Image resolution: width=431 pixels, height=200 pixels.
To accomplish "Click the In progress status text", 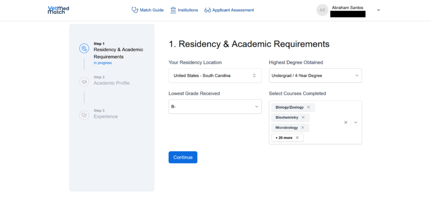I will (103, 63).
